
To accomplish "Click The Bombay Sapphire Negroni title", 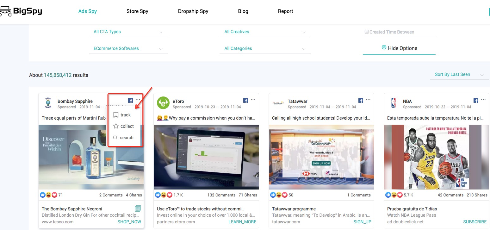I will pyautogui.click(x=72, y=209).
